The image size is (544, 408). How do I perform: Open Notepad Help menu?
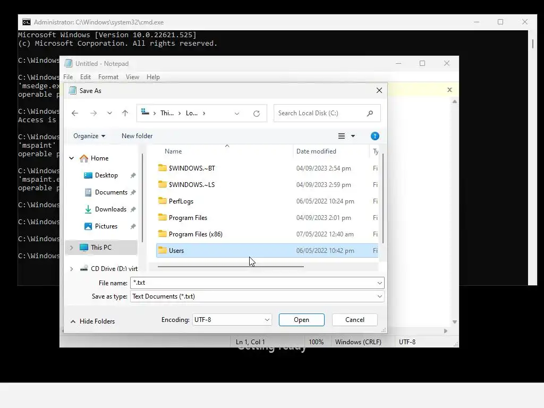click(153, 77)
